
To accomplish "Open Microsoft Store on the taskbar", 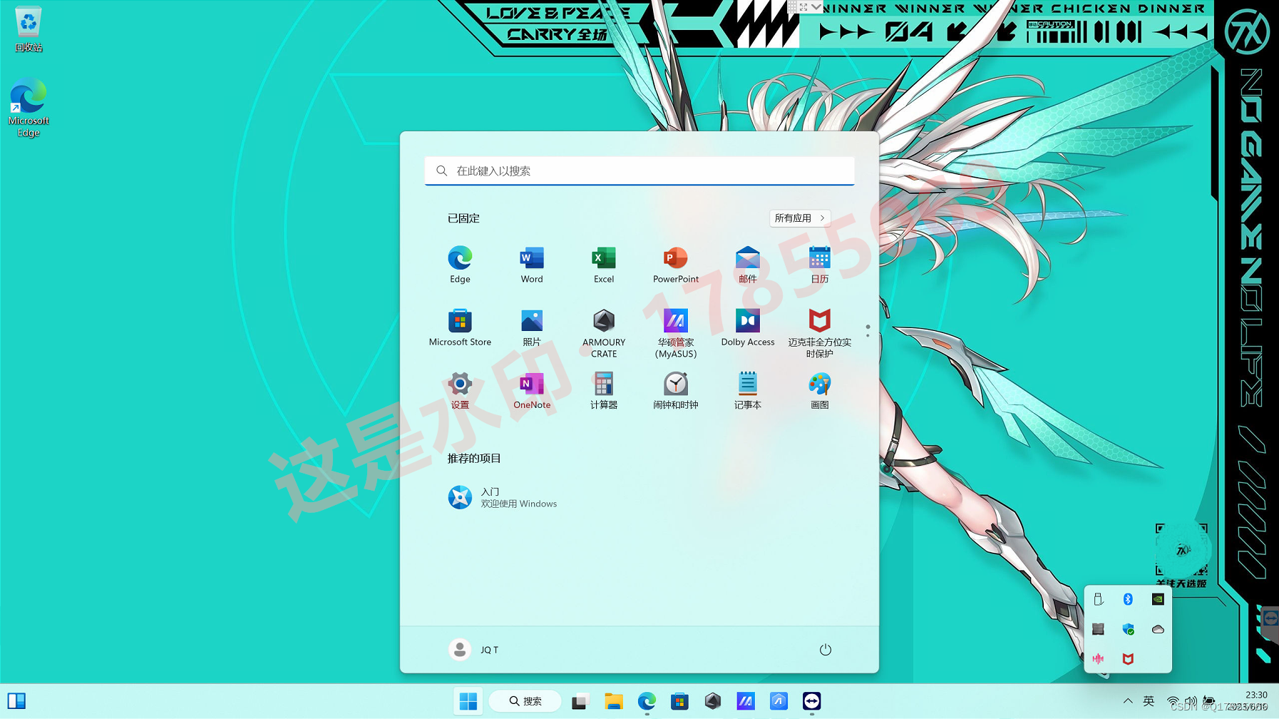I will click(x=679, y=702).
